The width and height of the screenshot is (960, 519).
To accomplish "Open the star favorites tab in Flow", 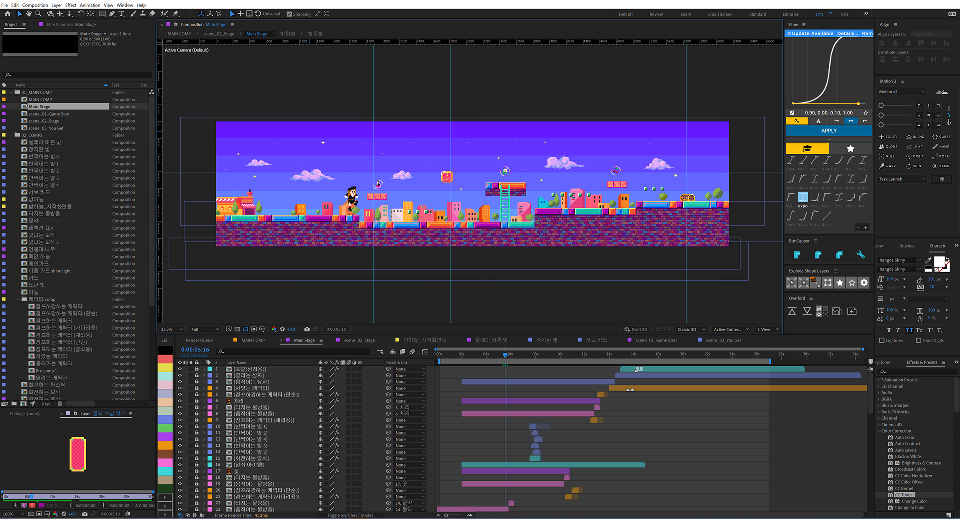I will click(x=850, y=148).
